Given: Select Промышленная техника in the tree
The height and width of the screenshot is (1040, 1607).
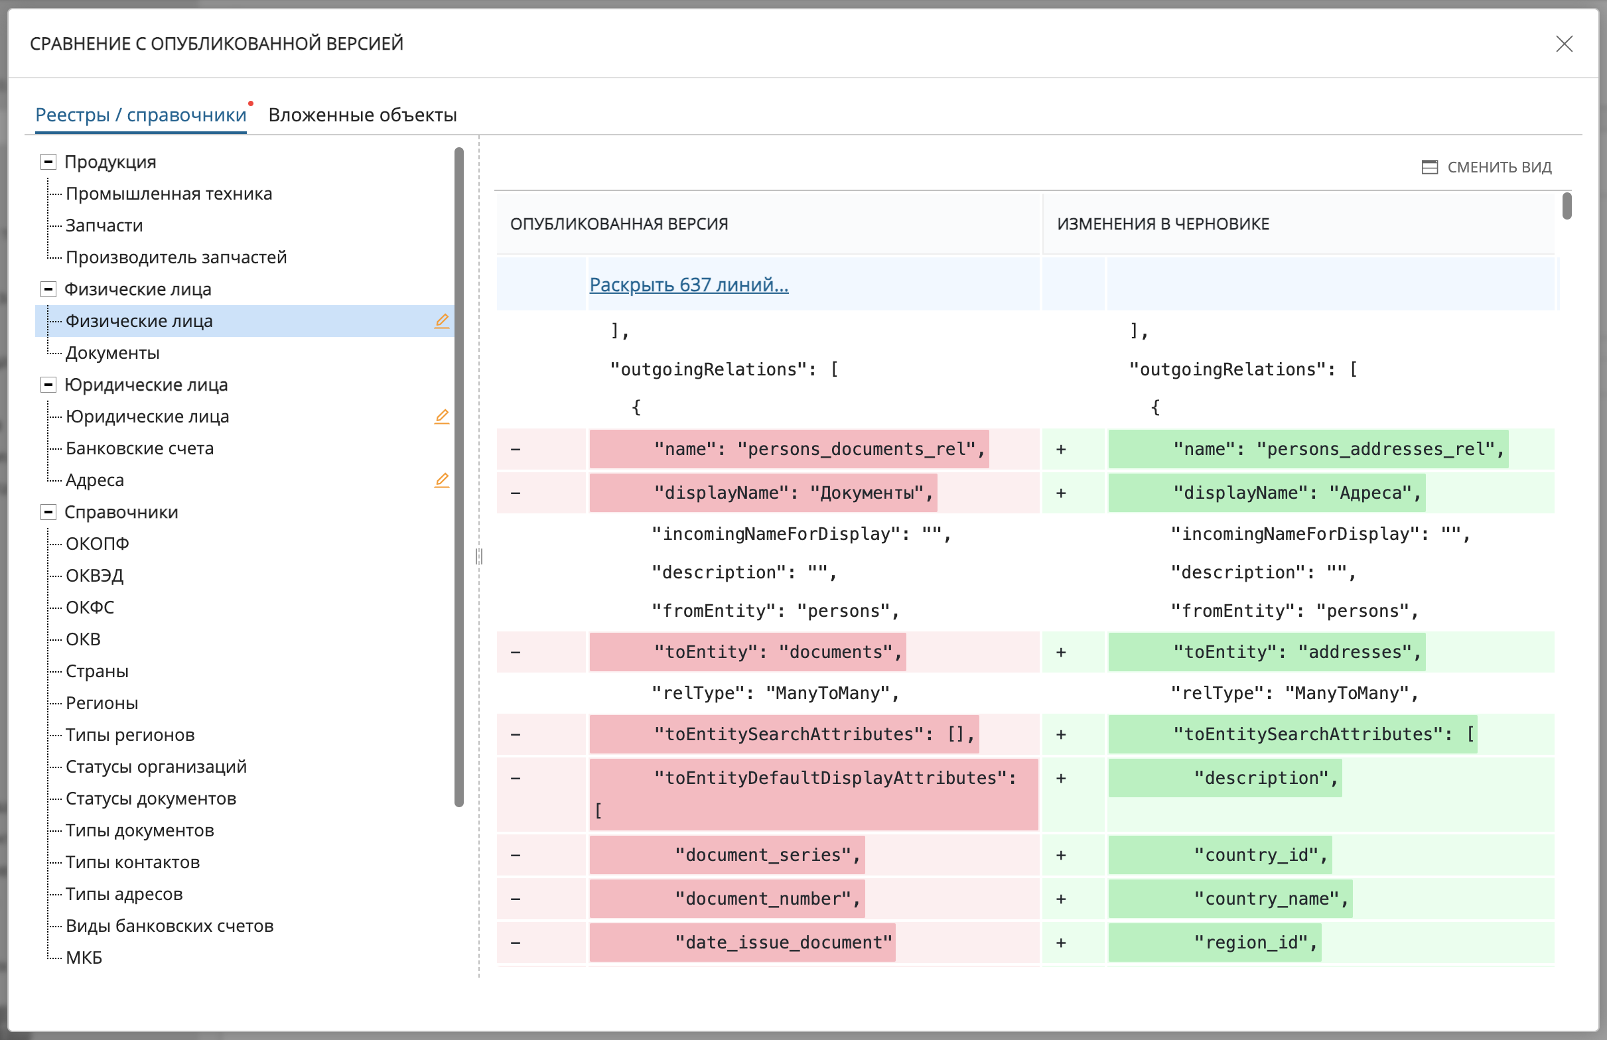Looking at the screenshot, I should 169,194.
